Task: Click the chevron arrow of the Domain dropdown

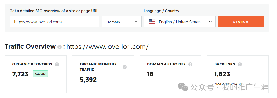Action: click(136, 21)
